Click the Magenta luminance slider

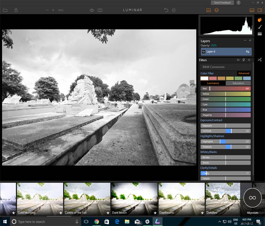pos(226,115)
